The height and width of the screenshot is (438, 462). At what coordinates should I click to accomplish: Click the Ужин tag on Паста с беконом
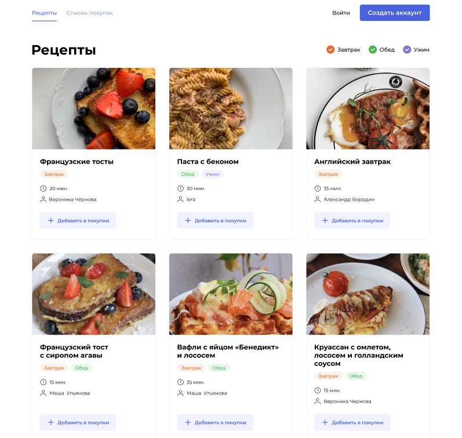pyautogui.click(x=213, y=174)
